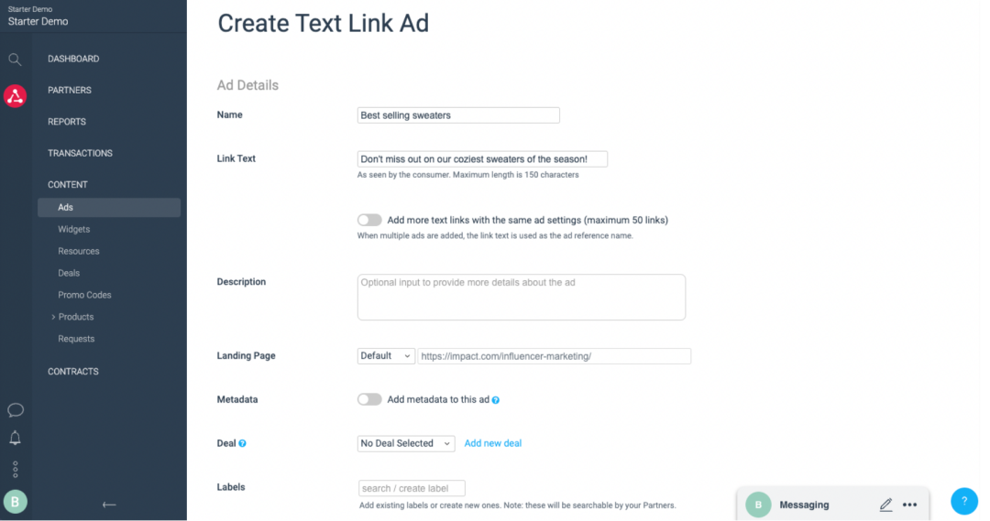
Task: Click into the Description text area
Action: point(521,298)
